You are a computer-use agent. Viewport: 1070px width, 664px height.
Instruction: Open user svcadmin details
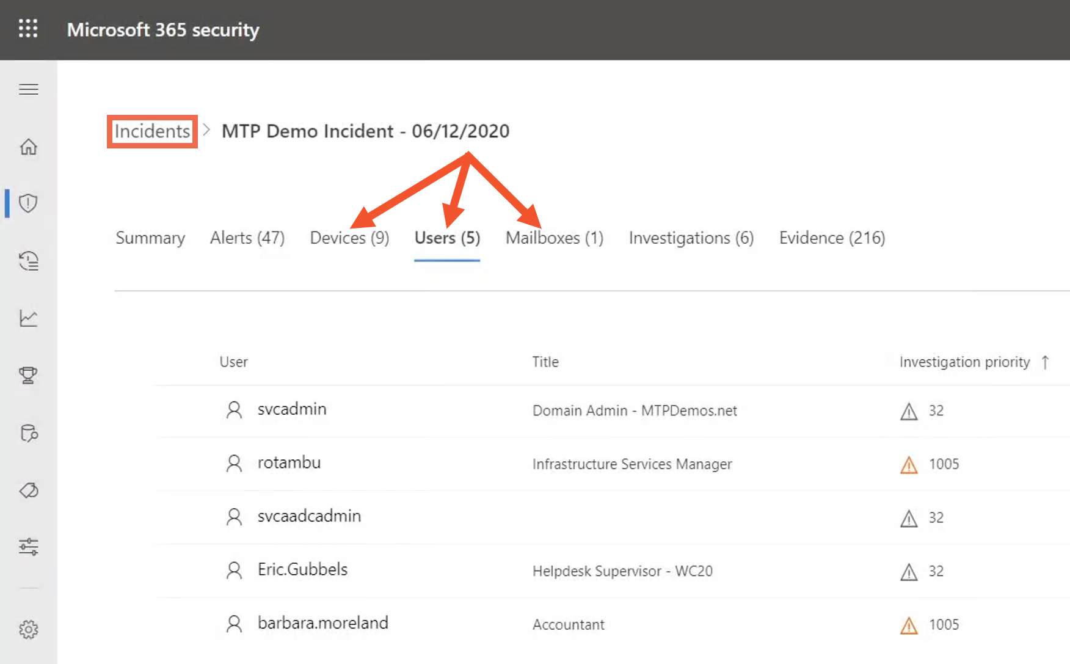292,409
